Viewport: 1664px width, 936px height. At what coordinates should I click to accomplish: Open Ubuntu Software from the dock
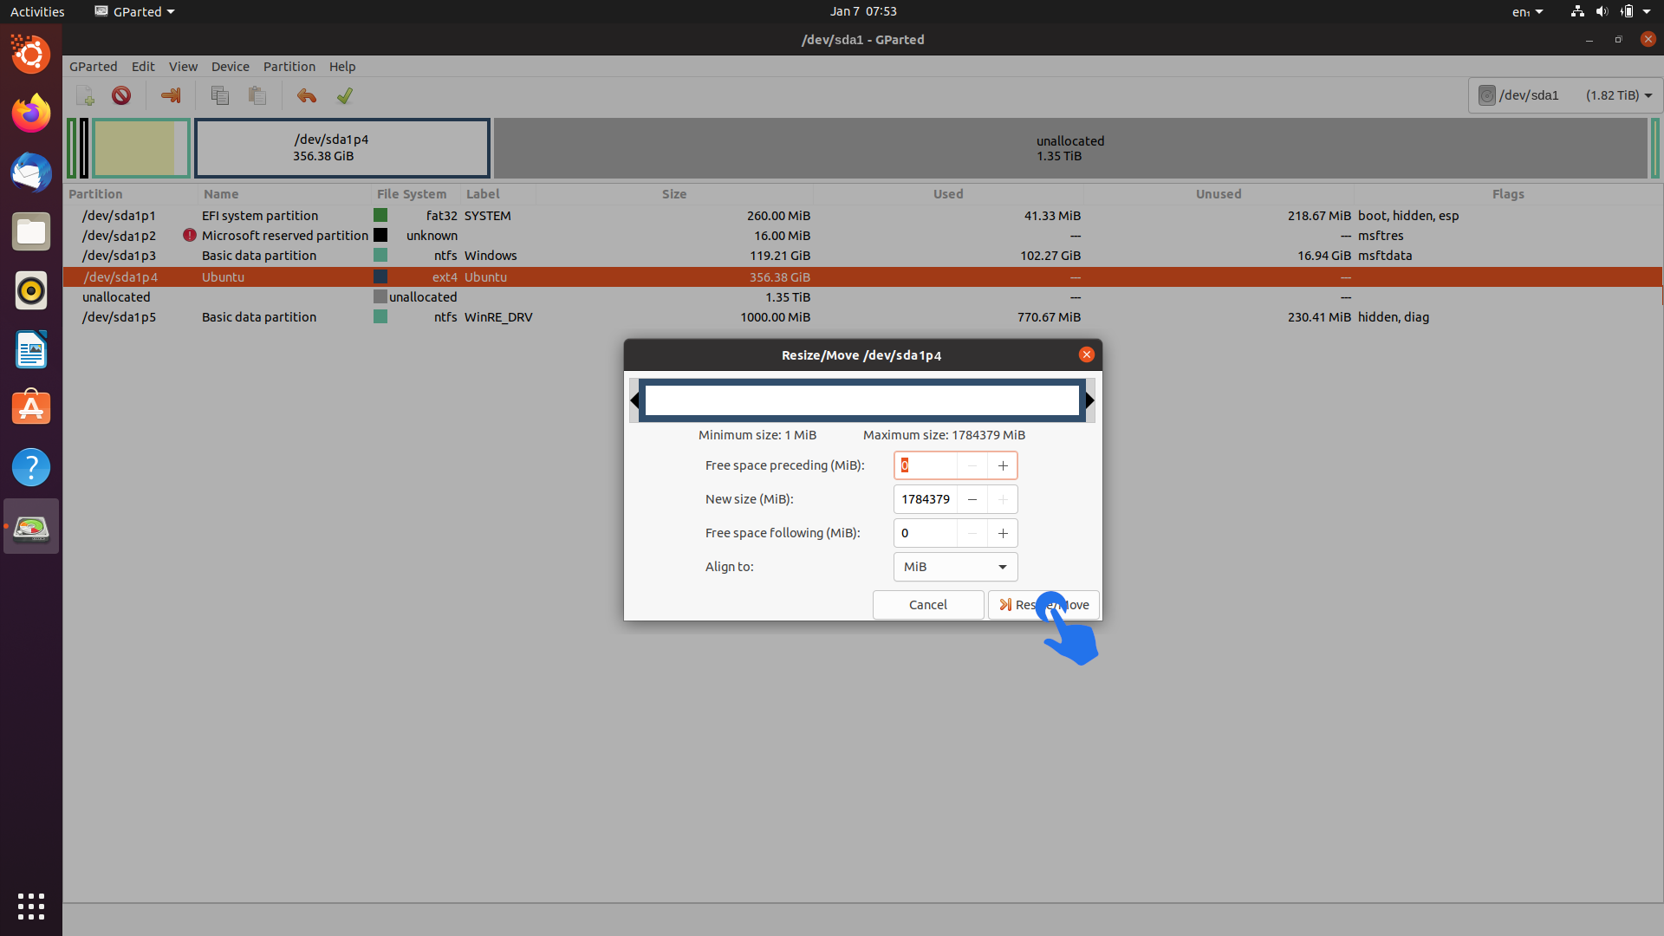point(31,408)
